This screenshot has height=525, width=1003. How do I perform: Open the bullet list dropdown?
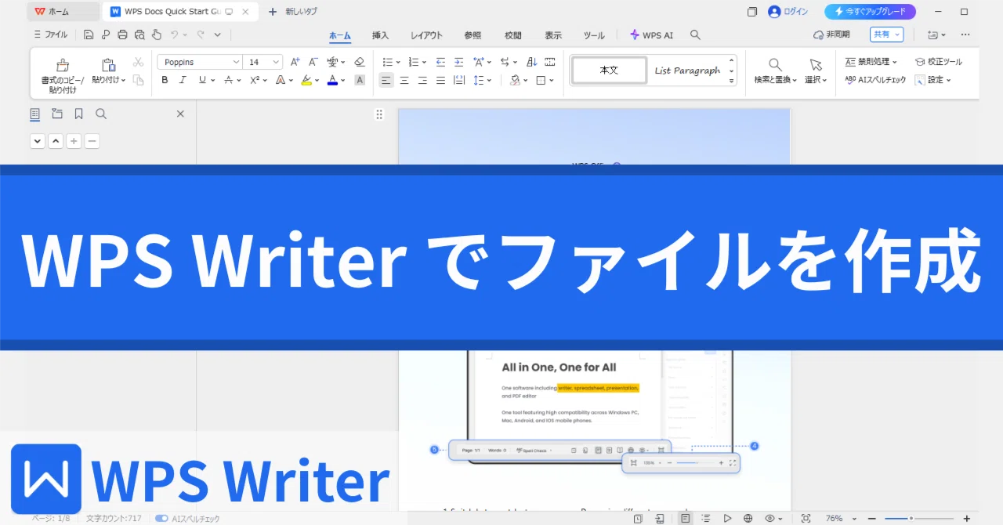tap(398, 62)
